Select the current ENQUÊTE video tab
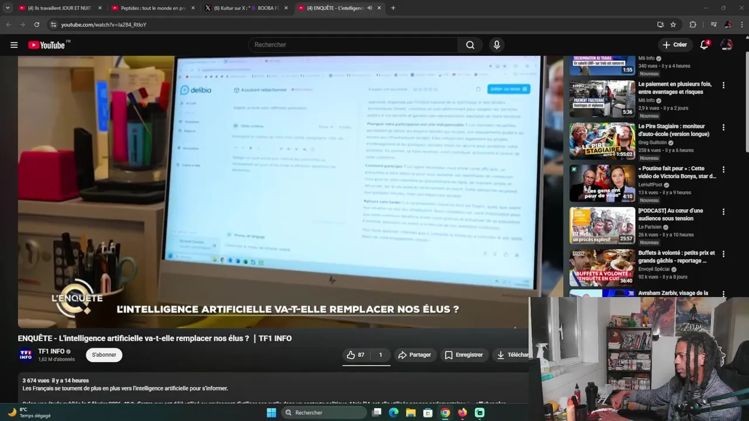Viewport: 749px width, 421px height. click(335, 8)
